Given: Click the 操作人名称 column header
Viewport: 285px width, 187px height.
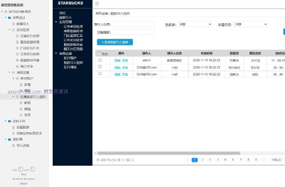Looking at the screenshot, I should [x=175, y=53].
